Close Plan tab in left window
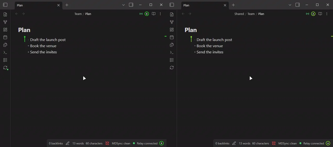 tap(58, 5)
